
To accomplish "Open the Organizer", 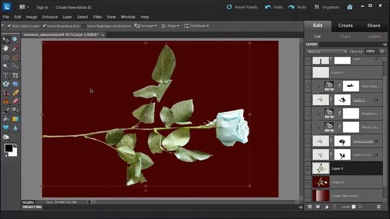I will pos(327,7).
